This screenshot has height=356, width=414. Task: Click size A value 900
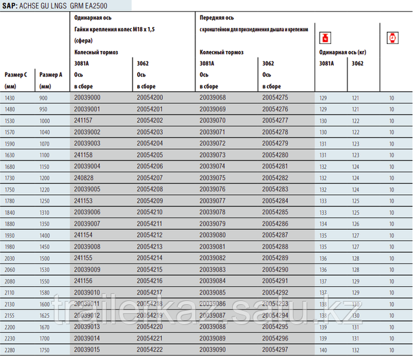[43, 98]
